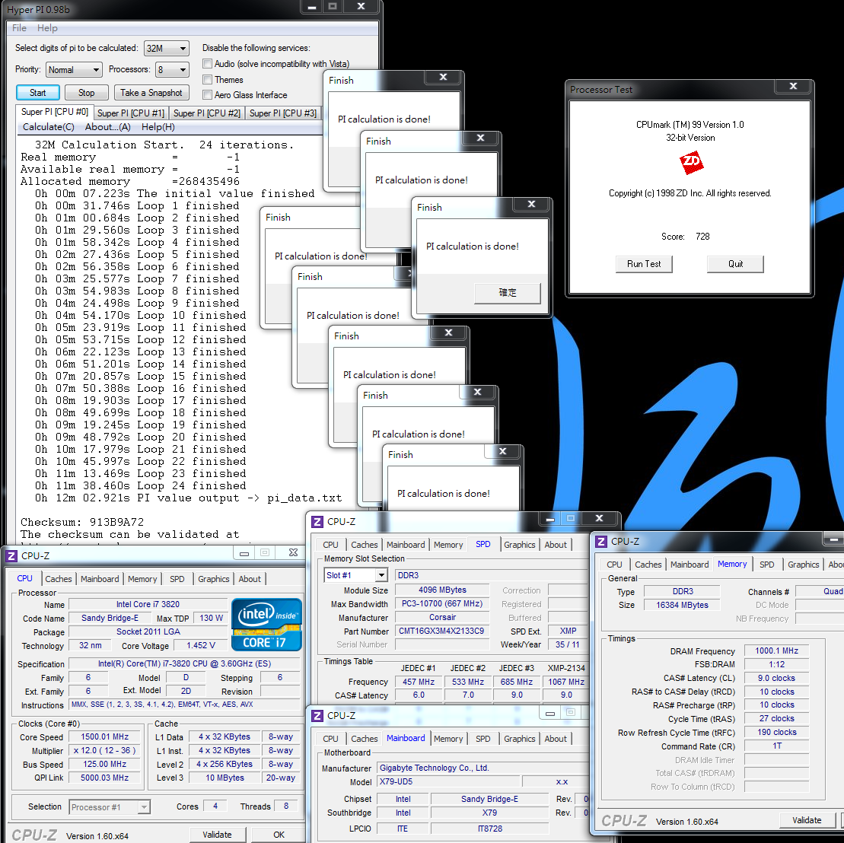Open Caches tab in CPU-Z CPU window
Image resolution: width=844 pixels, height=843 pixels.
click(58, 579)
